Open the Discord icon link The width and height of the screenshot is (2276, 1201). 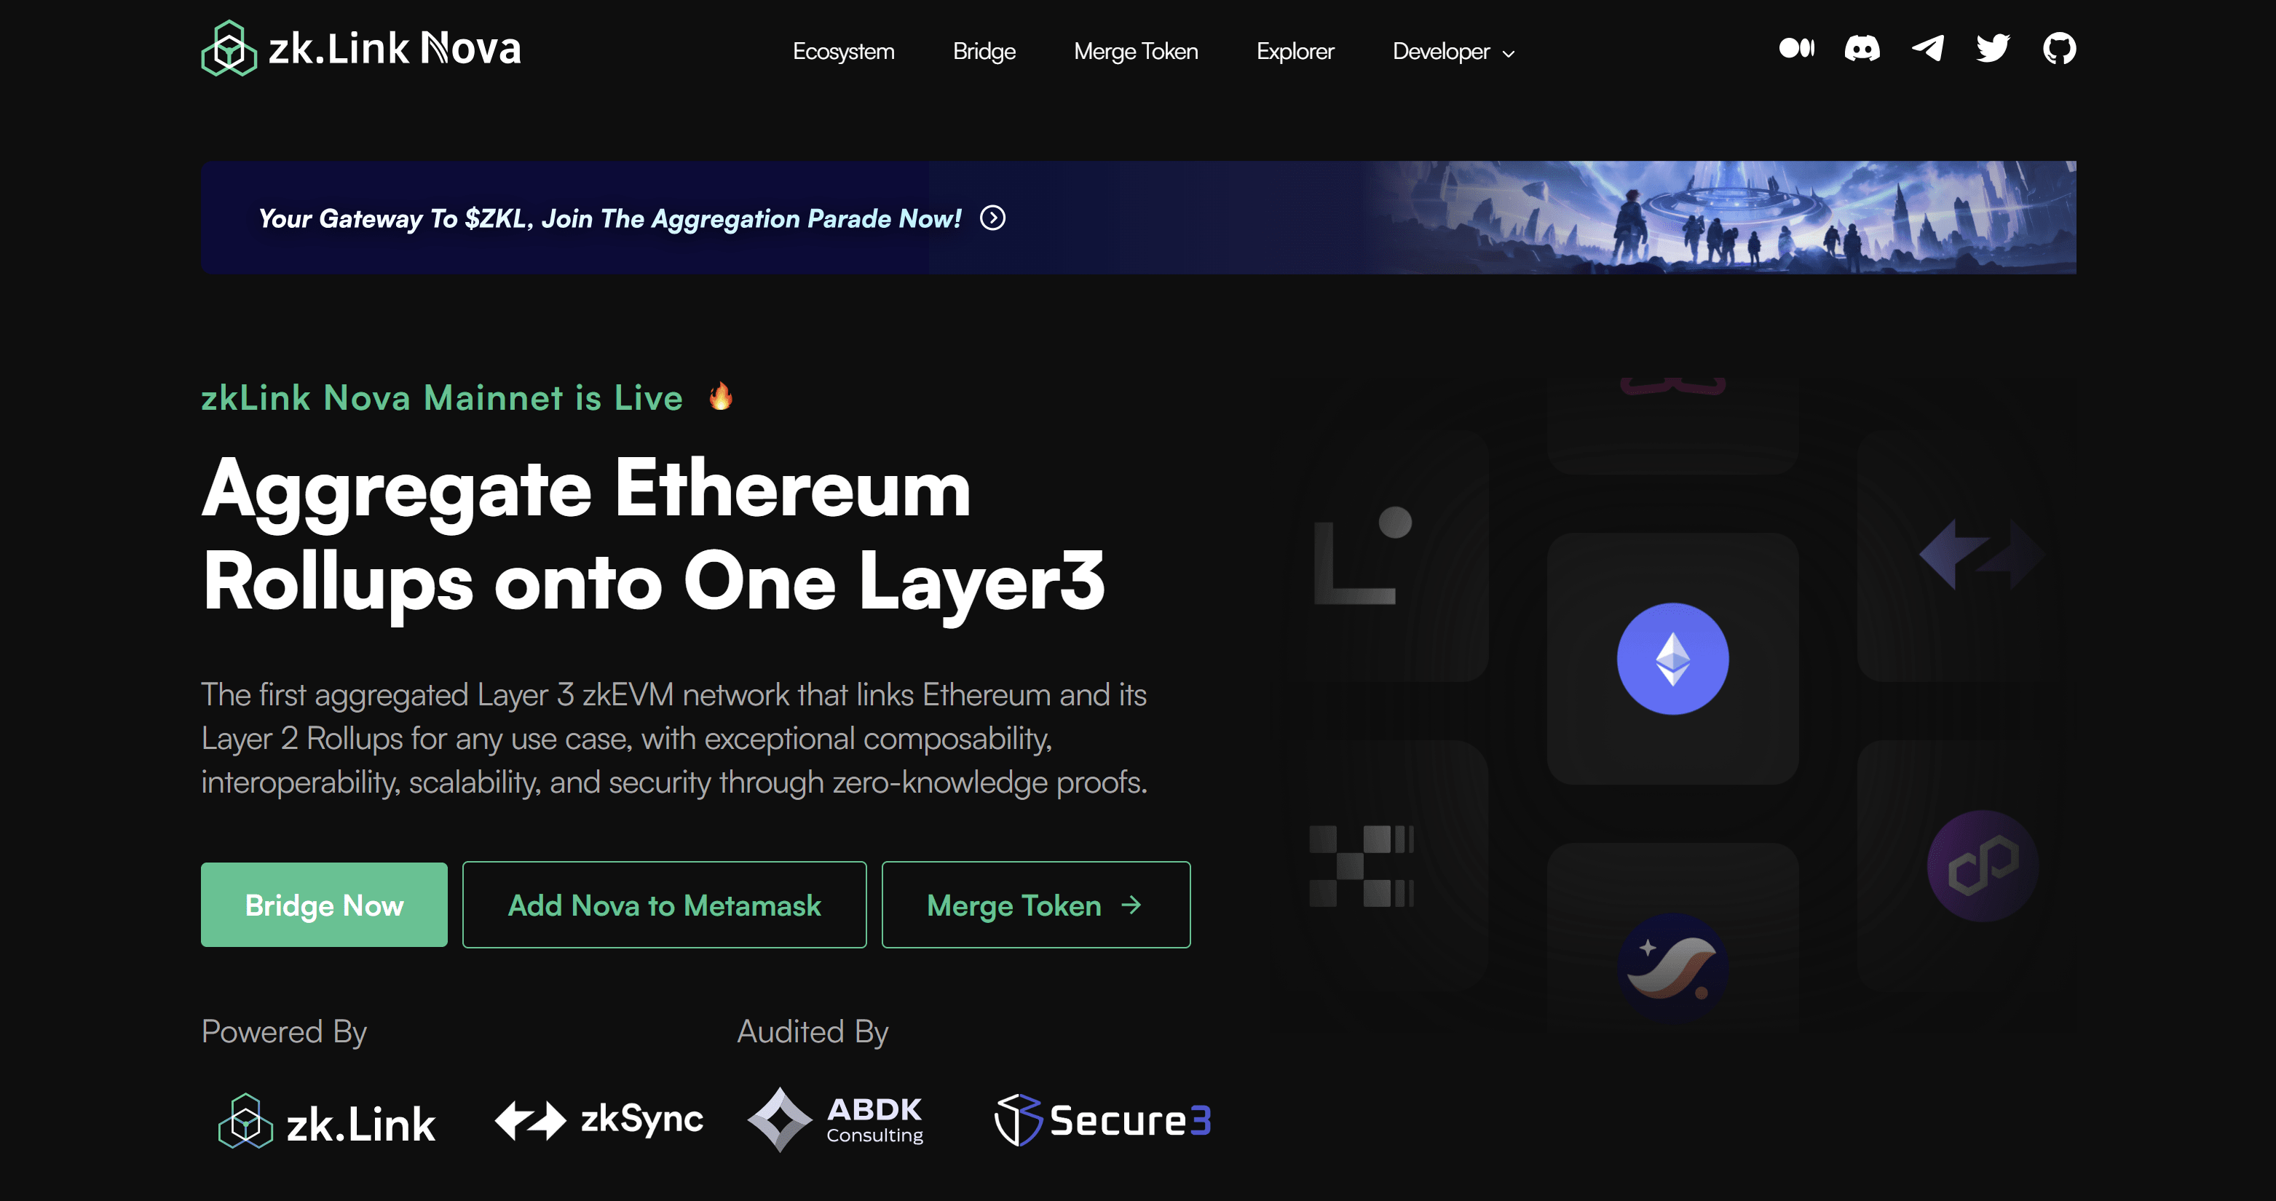tap(1862, 48)
